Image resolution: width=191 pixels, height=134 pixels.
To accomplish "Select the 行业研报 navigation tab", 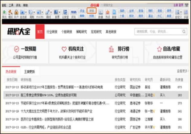I will [x=53, y=31].
